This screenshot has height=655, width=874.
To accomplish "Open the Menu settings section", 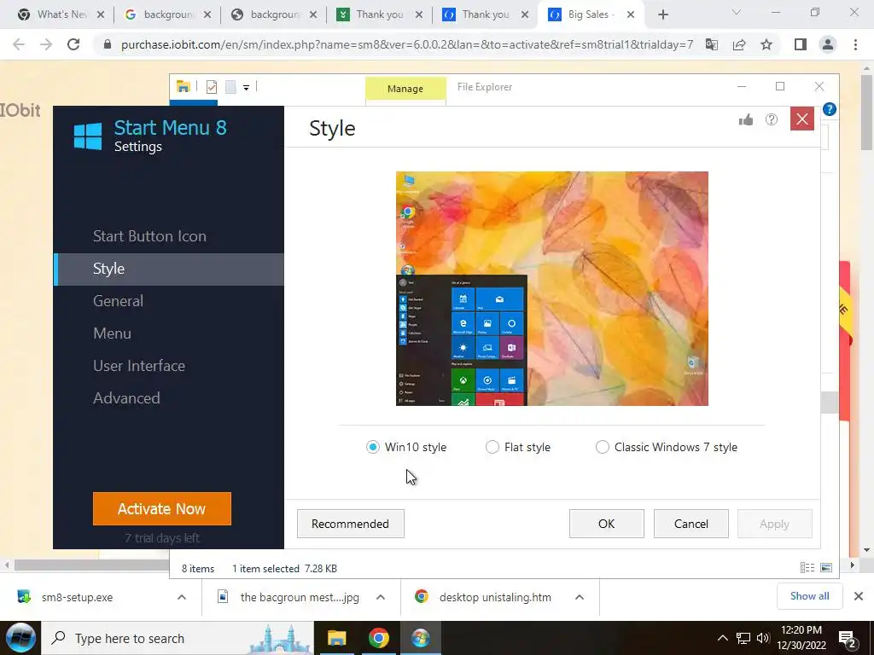I will click(112, 333).
